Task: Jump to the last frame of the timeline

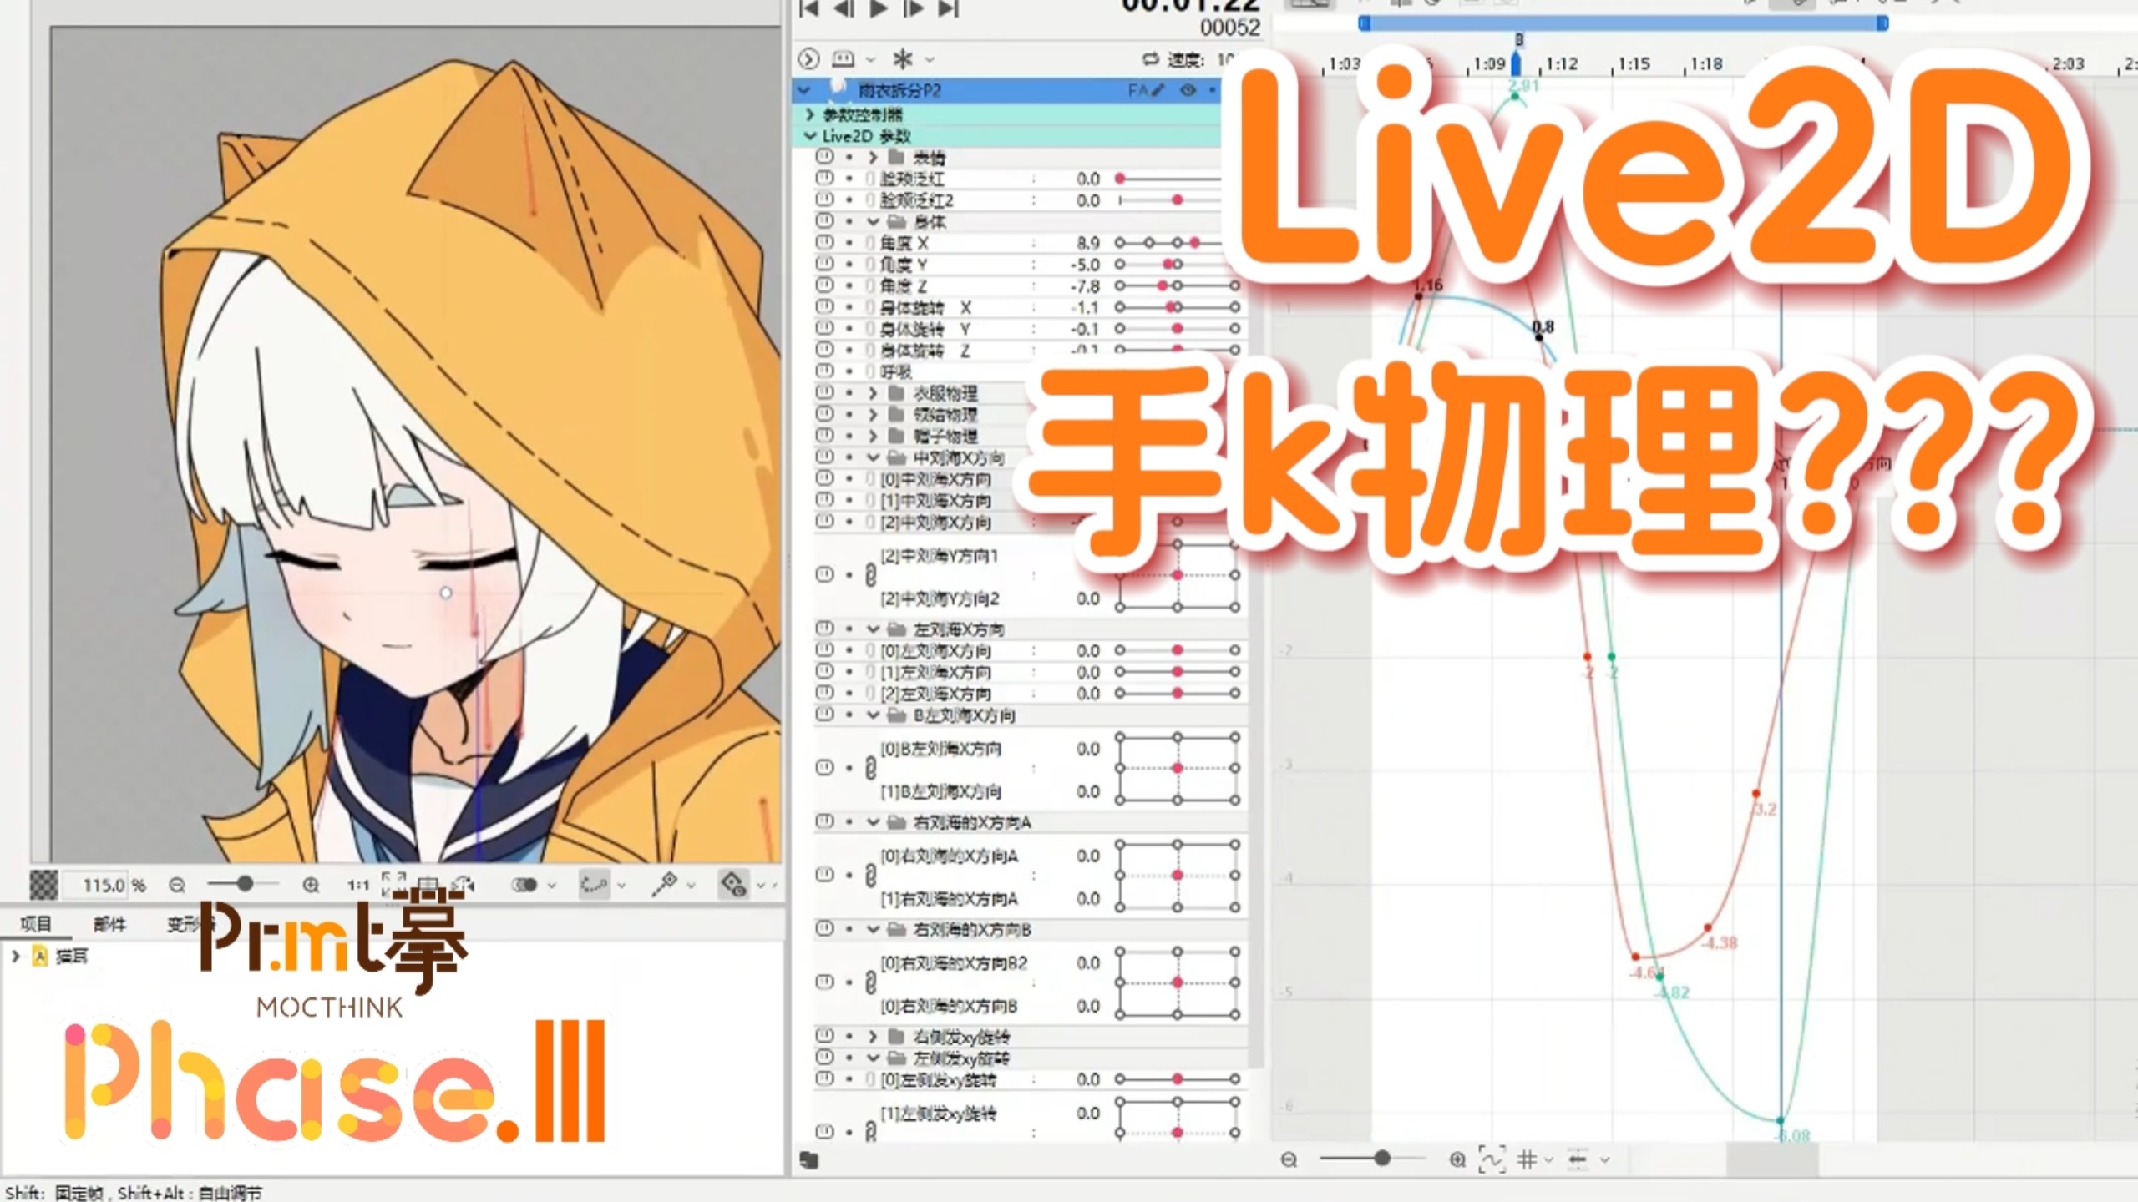Action: point(949,8)
